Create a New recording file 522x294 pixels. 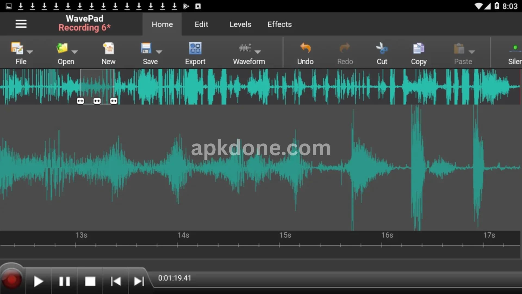(x=108, y=54)
